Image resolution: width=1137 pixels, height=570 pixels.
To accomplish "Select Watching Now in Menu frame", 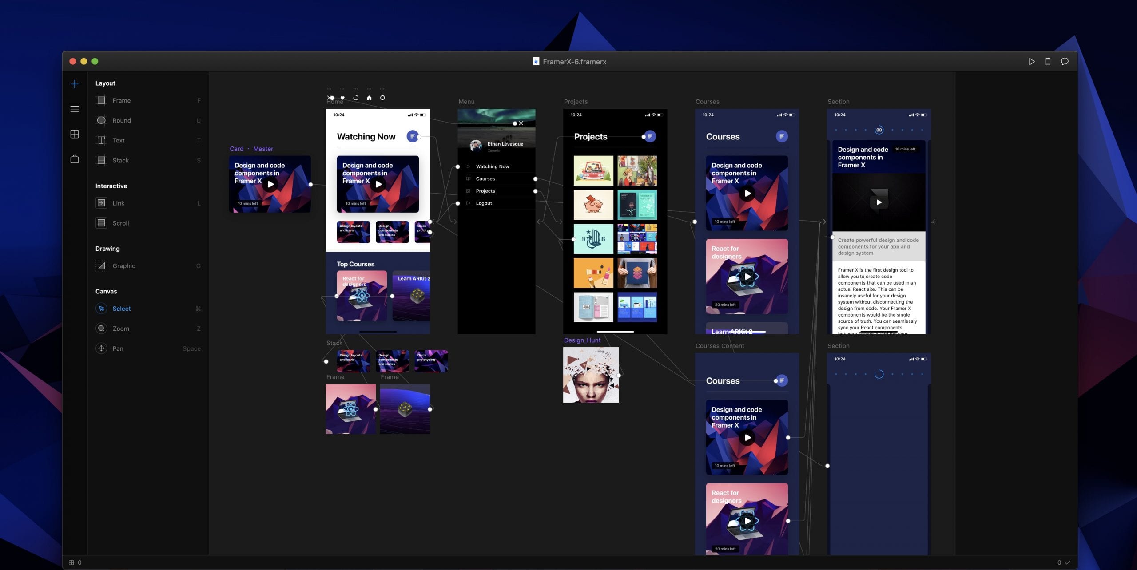I will (x=492, y=166).
